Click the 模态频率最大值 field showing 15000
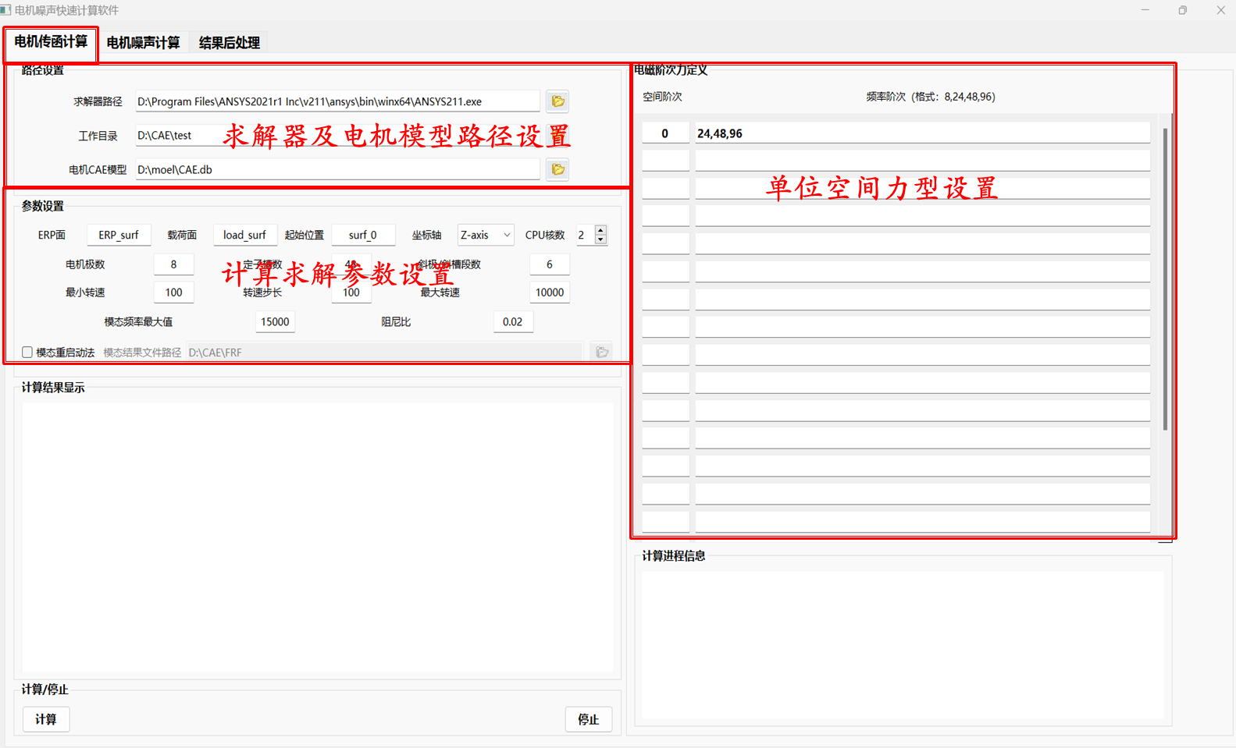The image size is (1236, 748). [275, 321]
